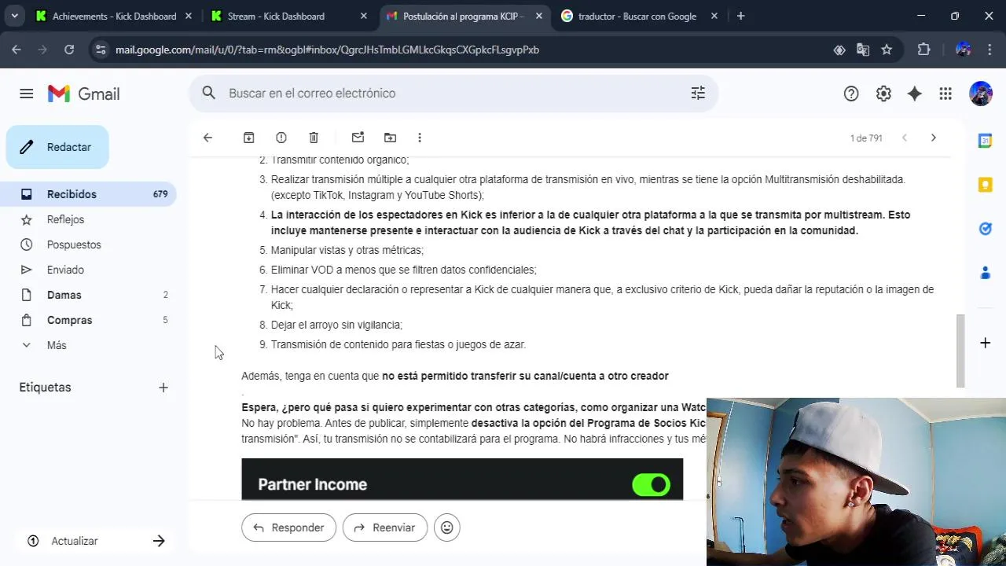This screenshot has height=566, width=1006.
Task: Delete this email trash icon
Action: [x=314, y=138]
